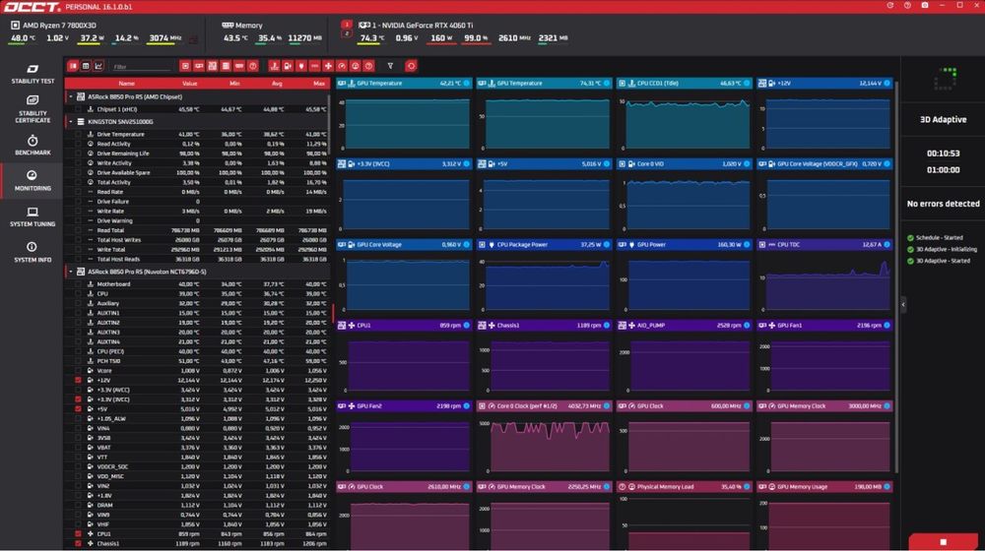Click the blue dot on AIO_PUMP graph
Screen dimensions: 985x551
[x=747, y=325]
